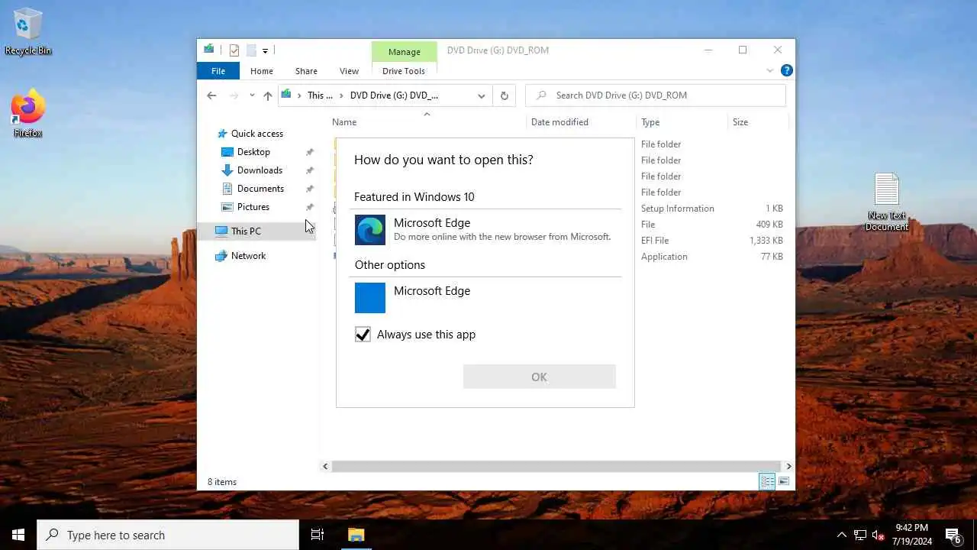Click the Setup Information type cell
The image size is (977, 550).
(678, 209)
